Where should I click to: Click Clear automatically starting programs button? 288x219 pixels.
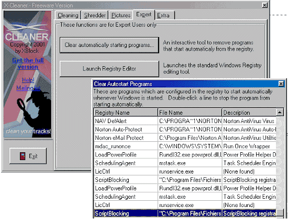pyautogui.click(x=109, y=45)
